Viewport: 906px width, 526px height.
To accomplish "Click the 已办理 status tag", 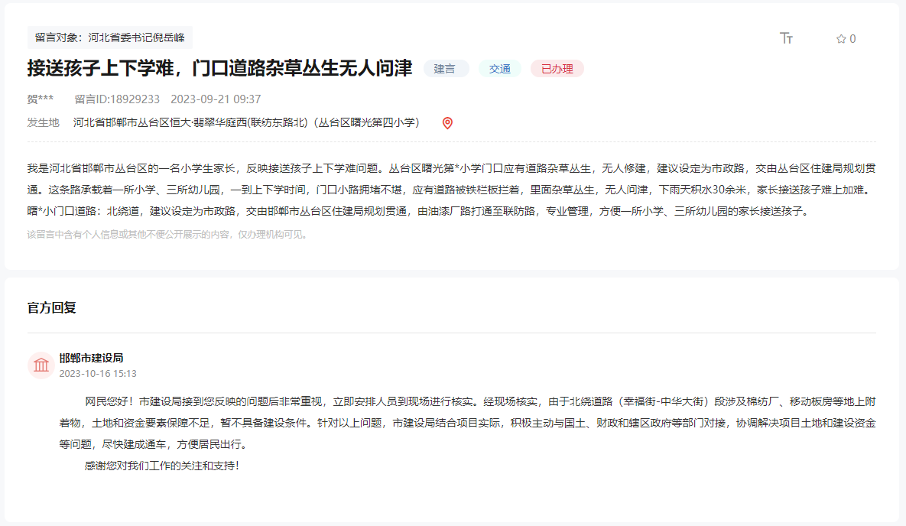I will pyautogui.click(x=557, y=69).
